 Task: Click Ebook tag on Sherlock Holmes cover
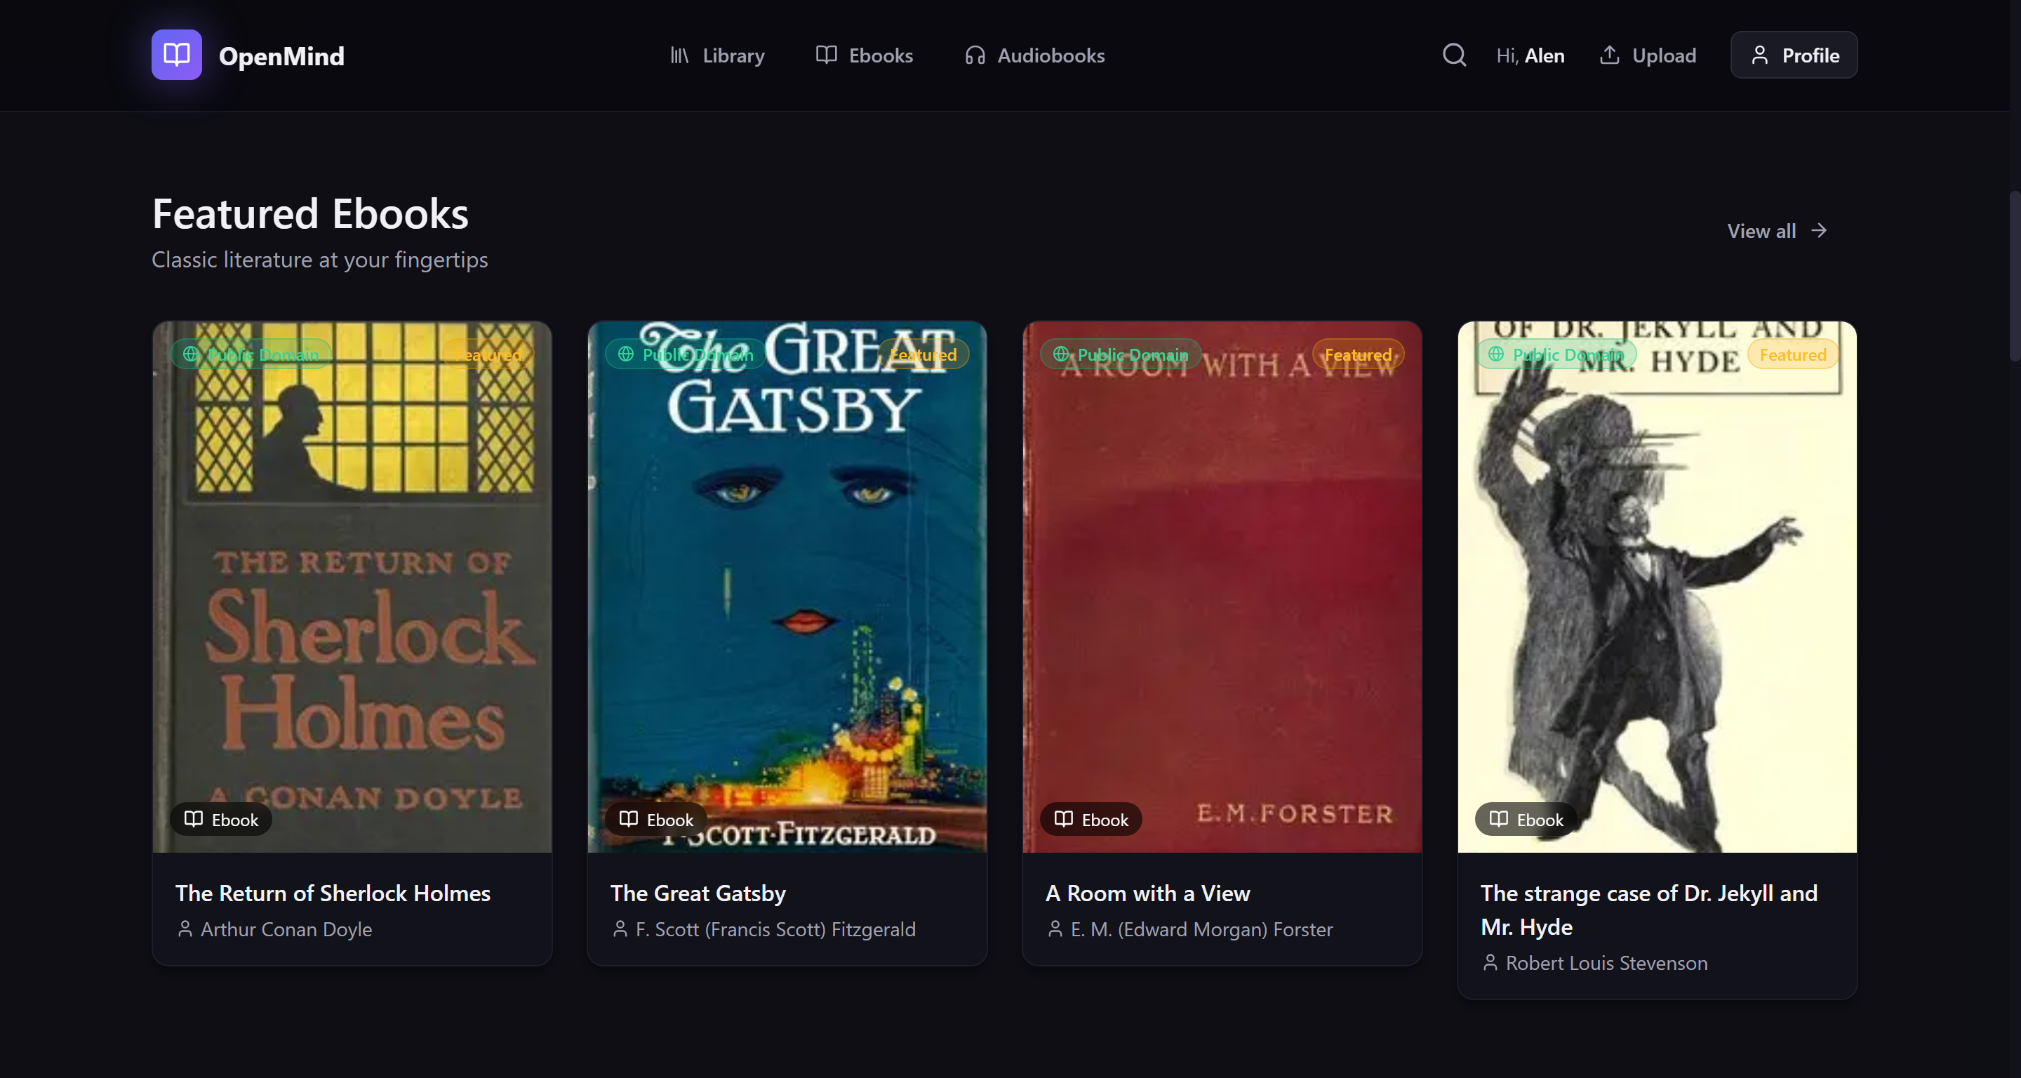(221, 819)
